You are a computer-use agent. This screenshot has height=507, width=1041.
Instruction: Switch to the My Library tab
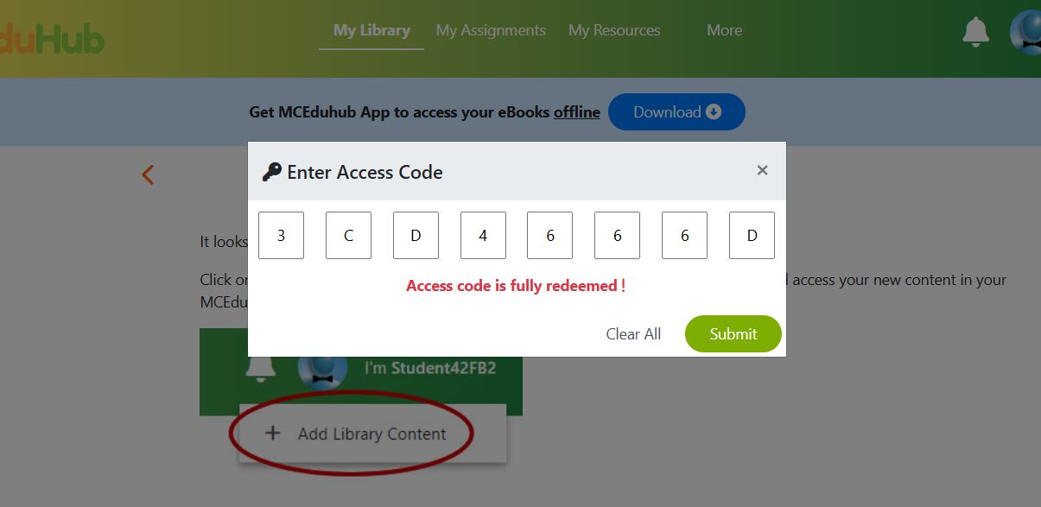coord(371,30)
